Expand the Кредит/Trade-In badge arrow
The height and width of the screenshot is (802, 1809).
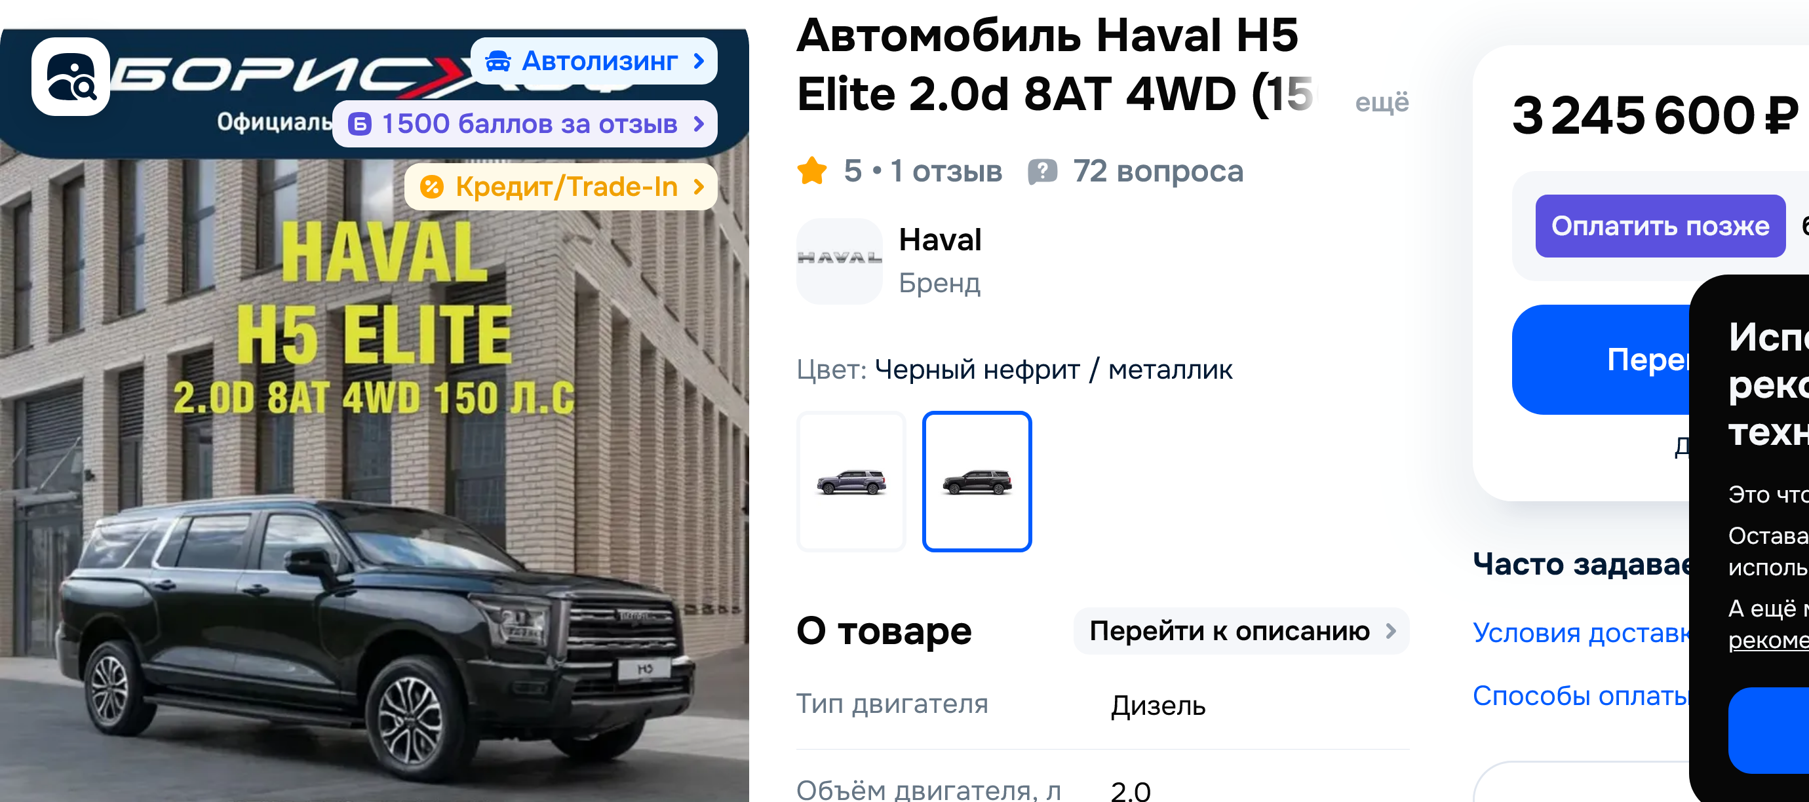click(x=698, y=187)
